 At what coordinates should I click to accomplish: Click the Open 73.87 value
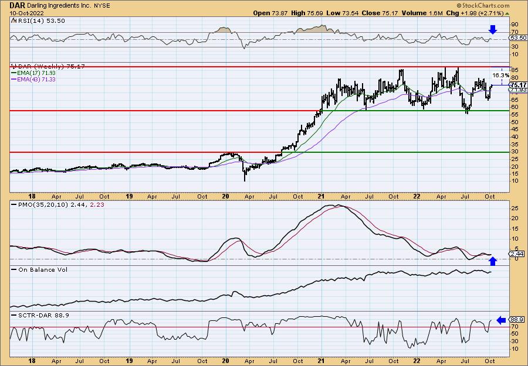pyautogui.click(x=270, y=13)
